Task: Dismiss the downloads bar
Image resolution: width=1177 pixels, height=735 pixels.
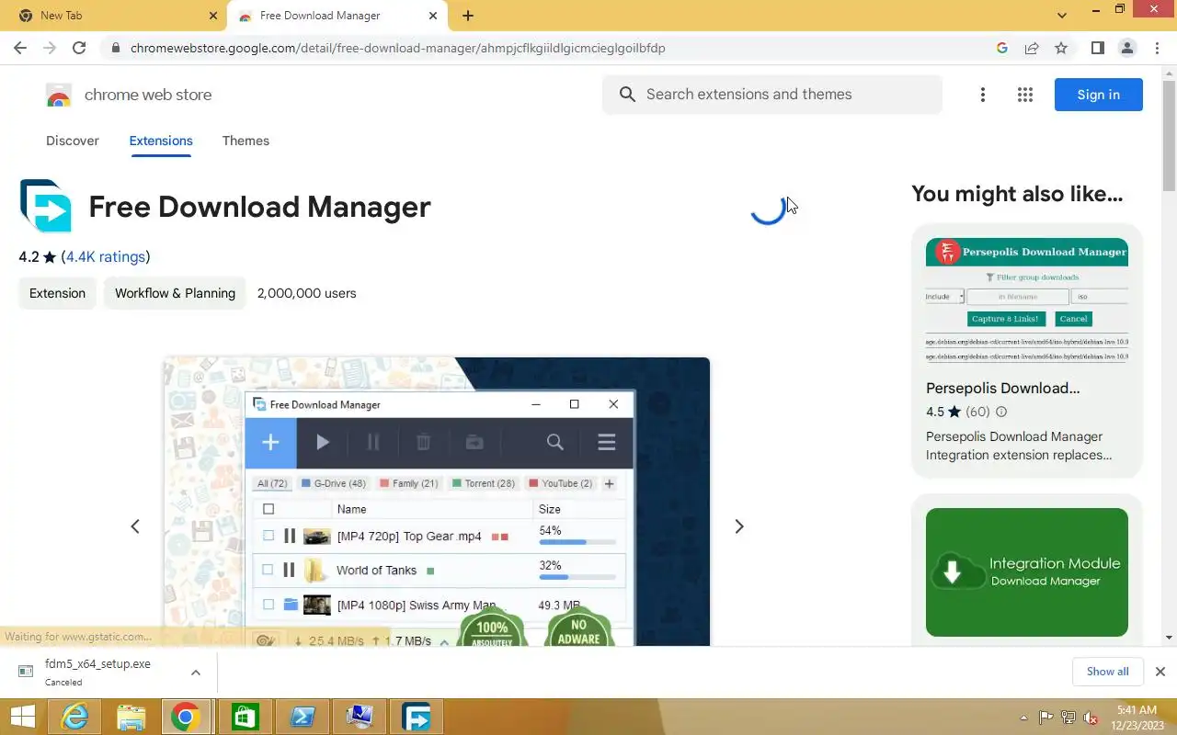Action: click(1160, 672)
